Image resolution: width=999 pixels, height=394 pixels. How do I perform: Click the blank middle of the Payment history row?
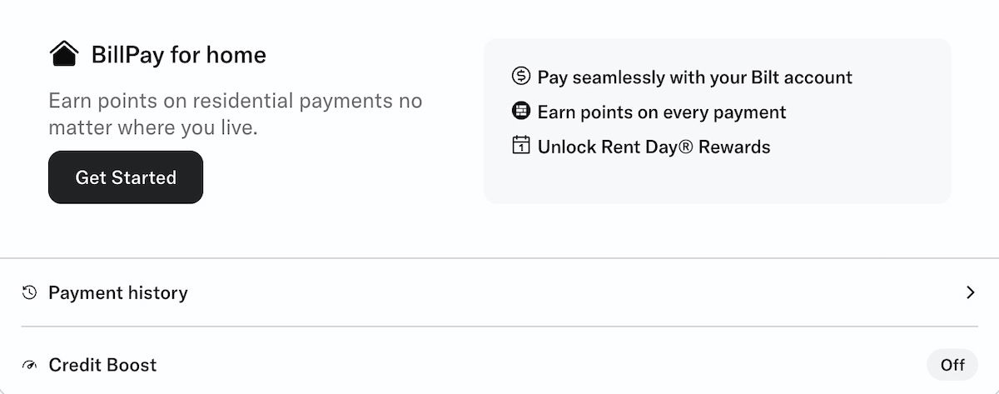click(541, 292)
